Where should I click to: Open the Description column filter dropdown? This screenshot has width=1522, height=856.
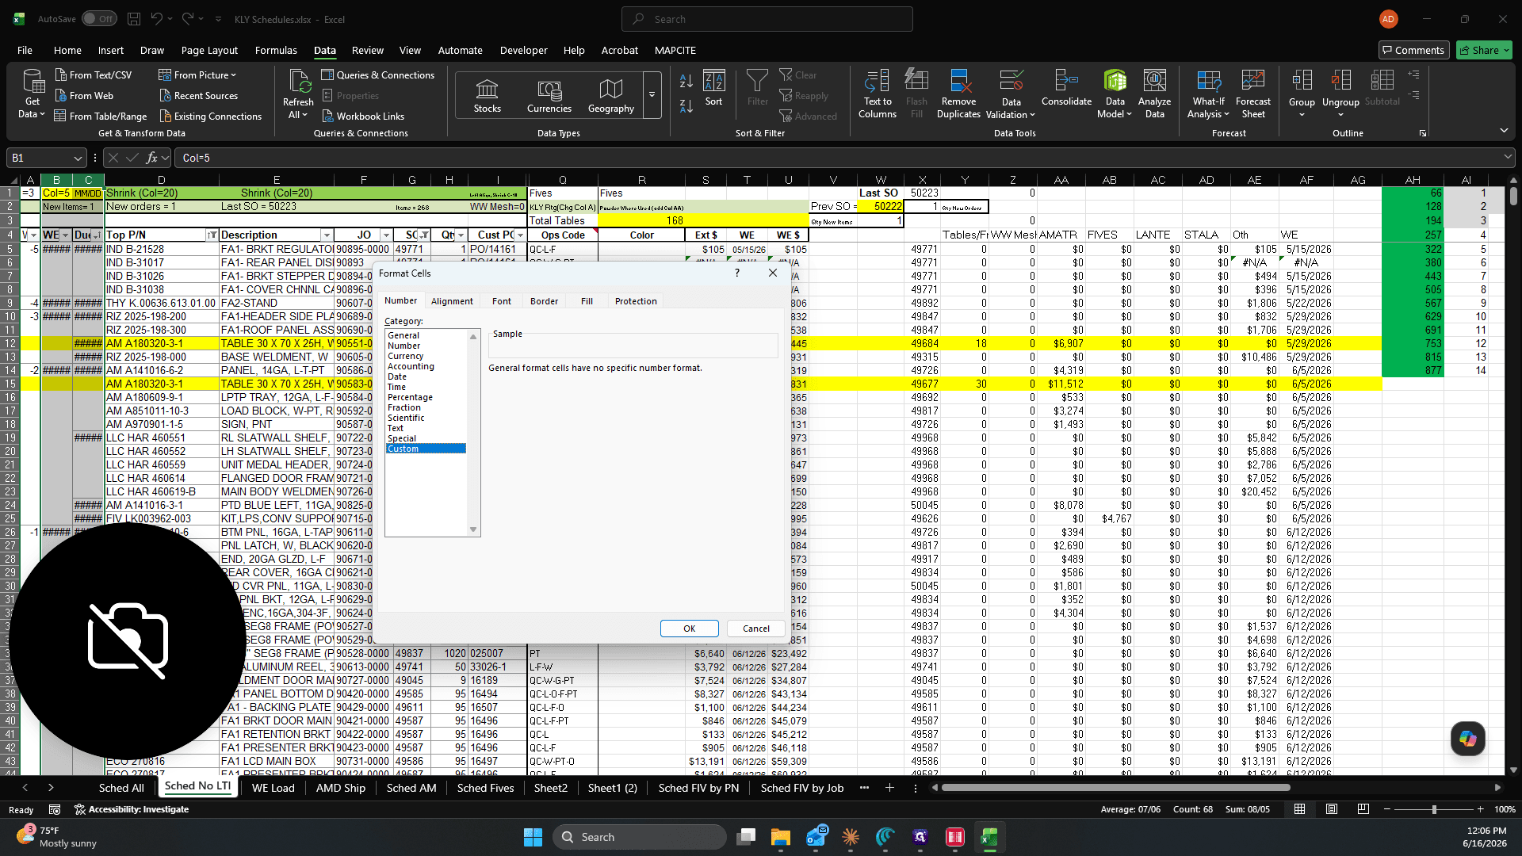(327, 235)
